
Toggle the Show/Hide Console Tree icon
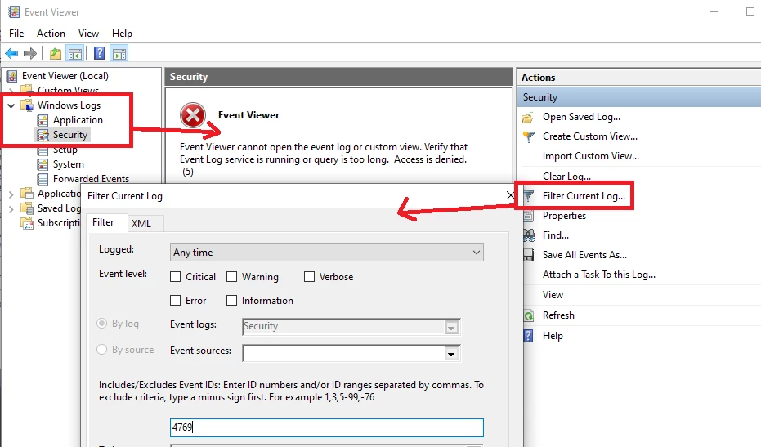point(75,53)
